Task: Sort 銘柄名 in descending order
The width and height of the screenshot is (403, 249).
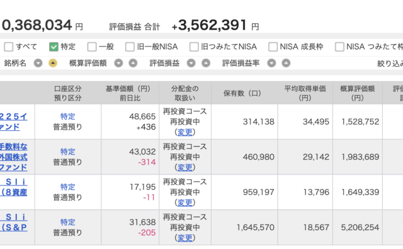Action: 38,63
